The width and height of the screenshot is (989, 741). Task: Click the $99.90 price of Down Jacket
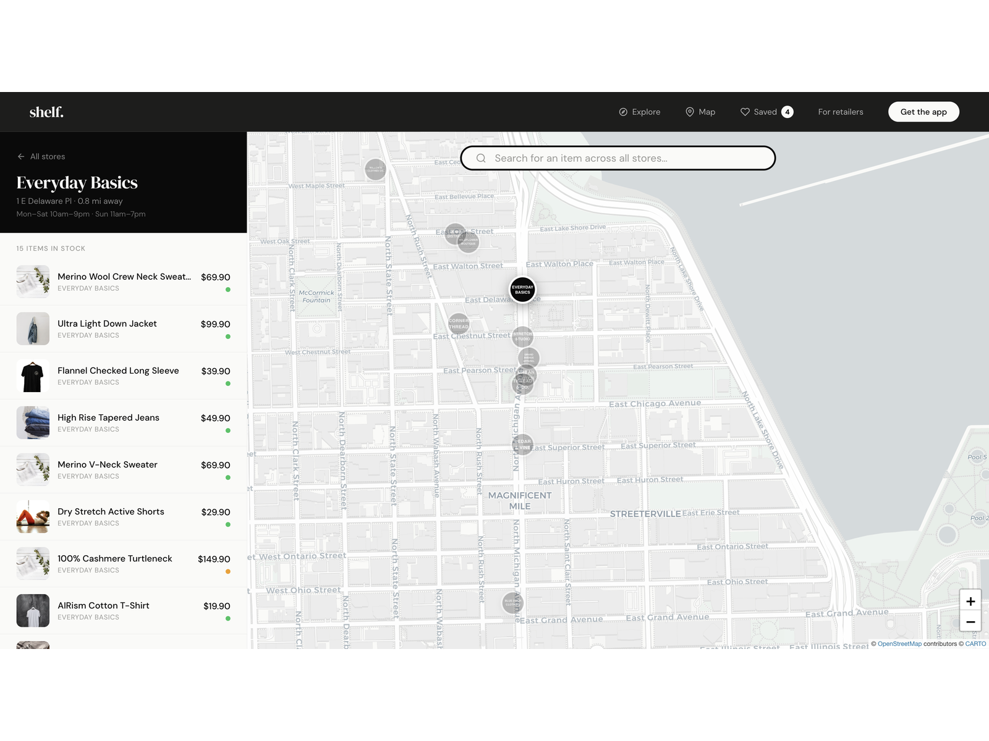(215, 324)
